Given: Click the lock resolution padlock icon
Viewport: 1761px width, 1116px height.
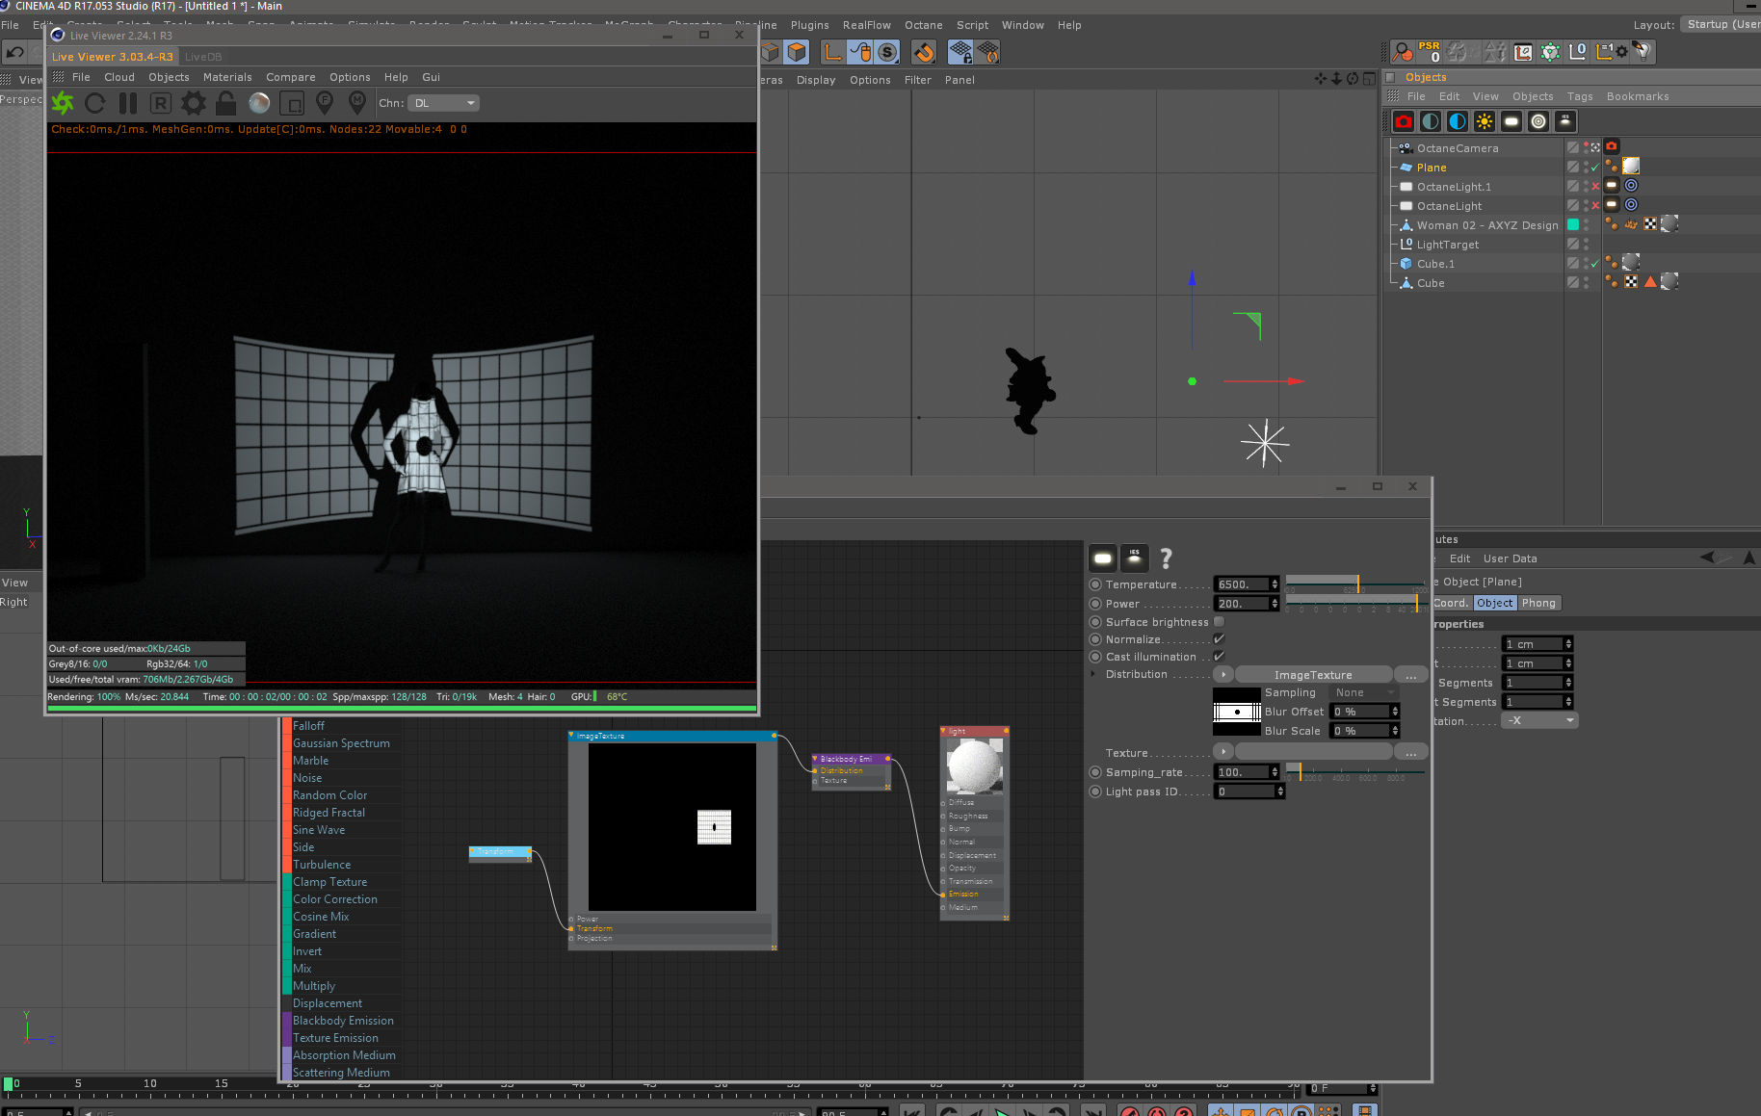Looking at the screenshot, I should [x=226, y=103].
